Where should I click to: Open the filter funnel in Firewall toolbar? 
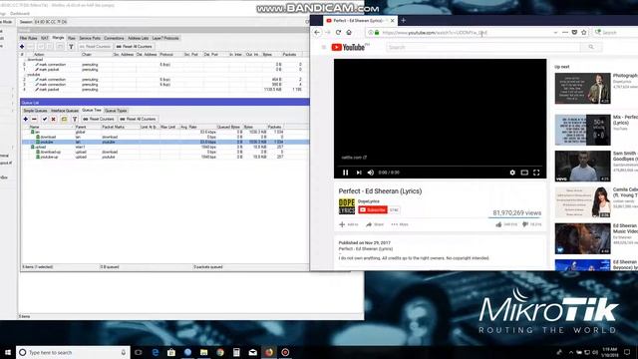coord(71,47)
